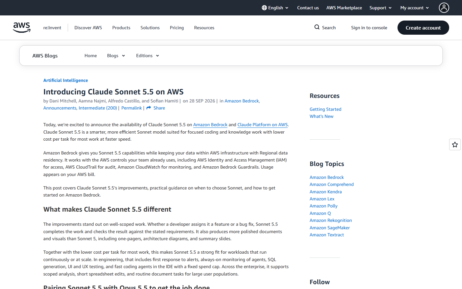Click the 'Follow' sidebar heading
Viewport: 462px width, 289px height.
tap(320, 282)
